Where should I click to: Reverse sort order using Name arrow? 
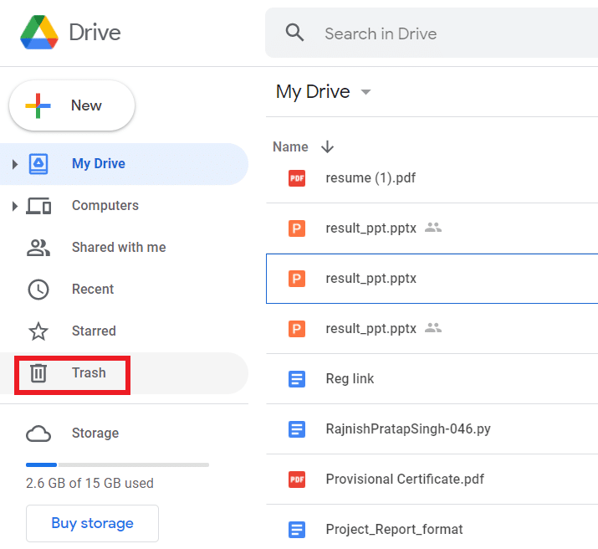point(327,147)
